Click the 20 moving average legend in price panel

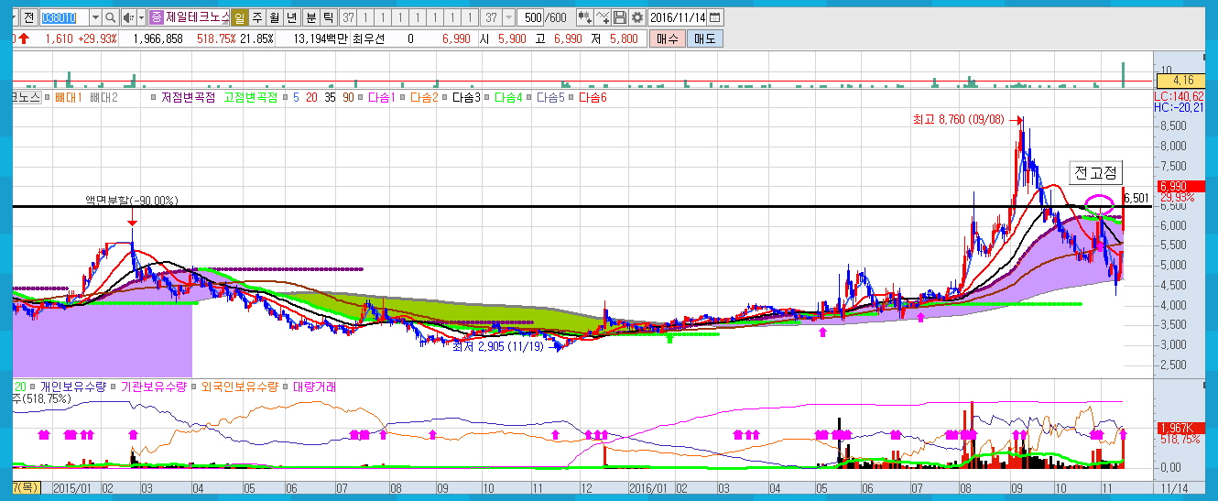pyautogui.click(x=310, y=97)
